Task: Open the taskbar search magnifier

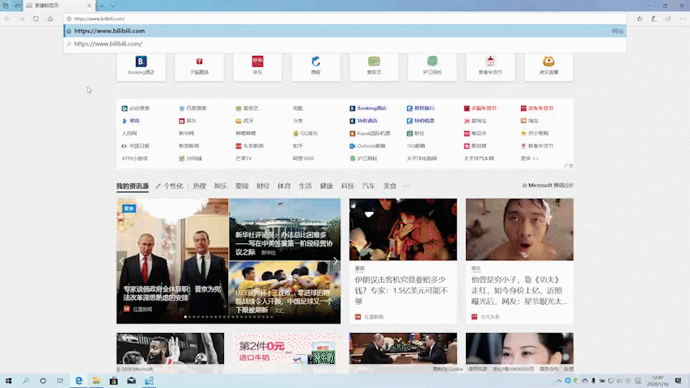Action: (x=26, y=381)
